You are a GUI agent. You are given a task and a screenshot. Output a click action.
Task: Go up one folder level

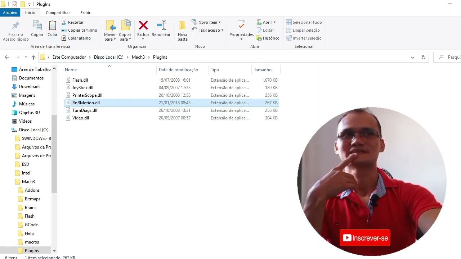(x=33, y=57)
